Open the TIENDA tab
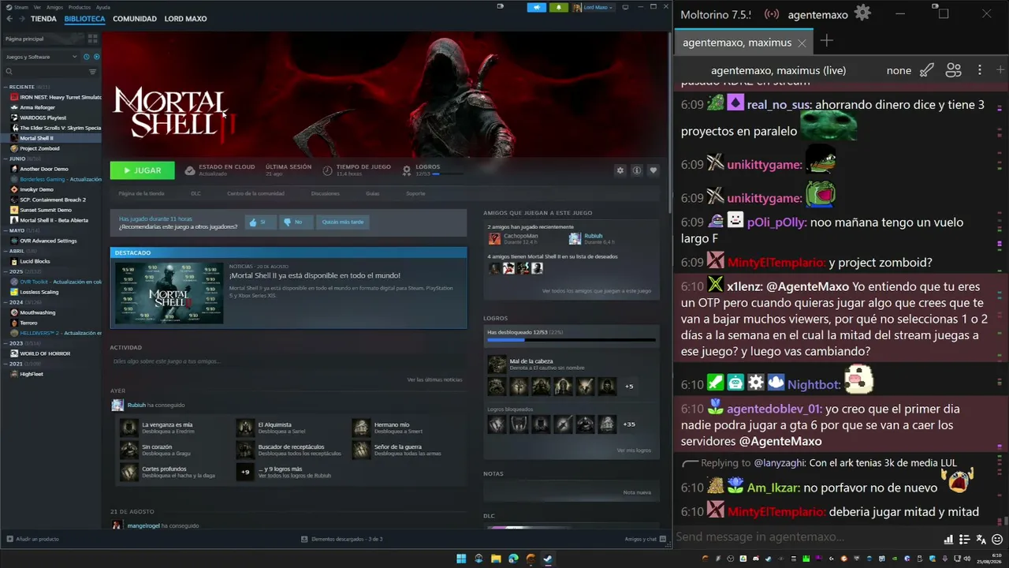1009x568 pixels. click(x=43, y=19)
